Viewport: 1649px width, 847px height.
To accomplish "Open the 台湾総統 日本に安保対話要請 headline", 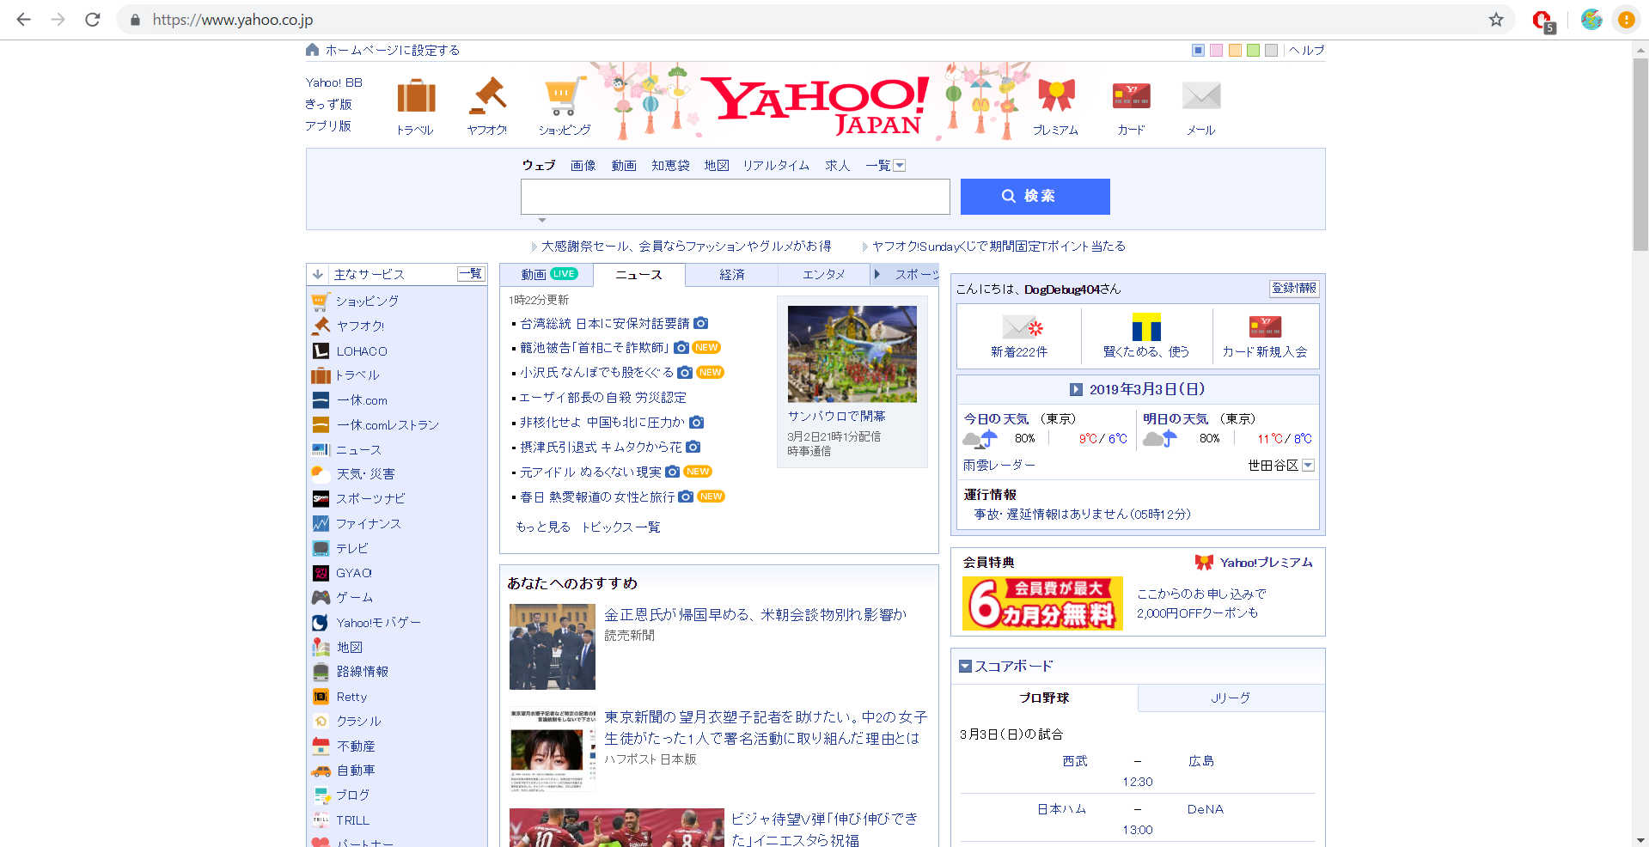I will coord(605,324).
